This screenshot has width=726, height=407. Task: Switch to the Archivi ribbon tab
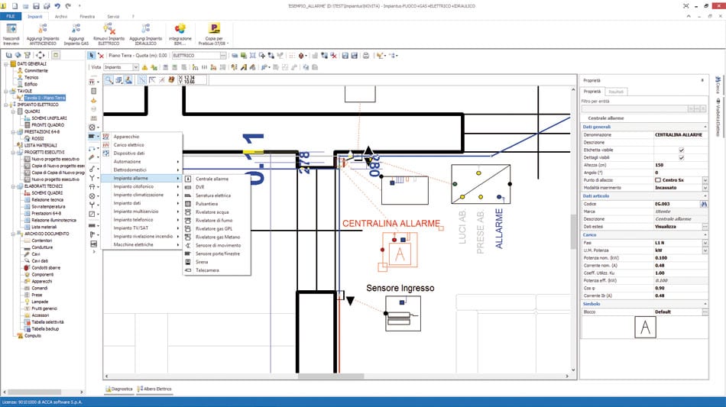(x=61, y=16)
